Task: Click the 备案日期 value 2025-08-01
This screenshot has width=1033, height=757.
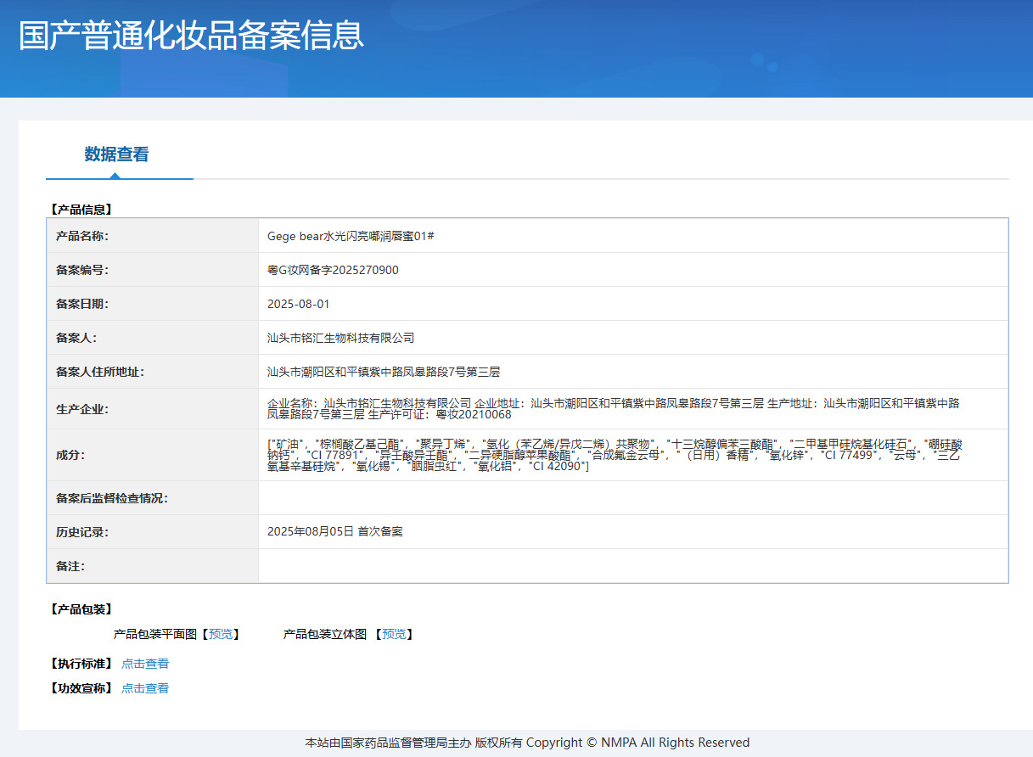Action: coord(299,304)
